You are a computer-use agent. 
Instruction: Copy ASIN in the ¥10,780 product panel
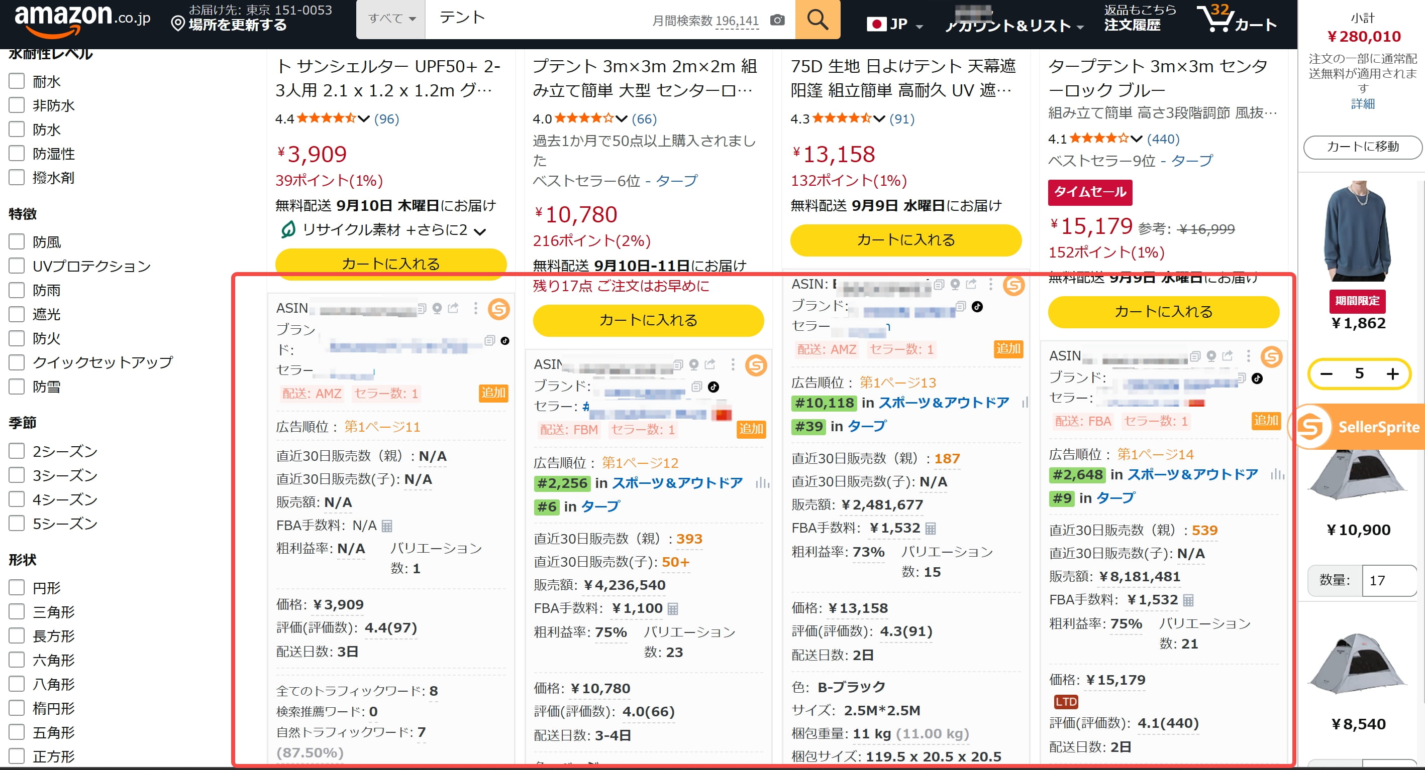[679, 364]
